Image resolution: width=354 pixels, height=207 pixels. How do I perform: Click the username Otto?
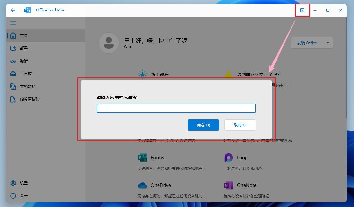click(128, 47)
